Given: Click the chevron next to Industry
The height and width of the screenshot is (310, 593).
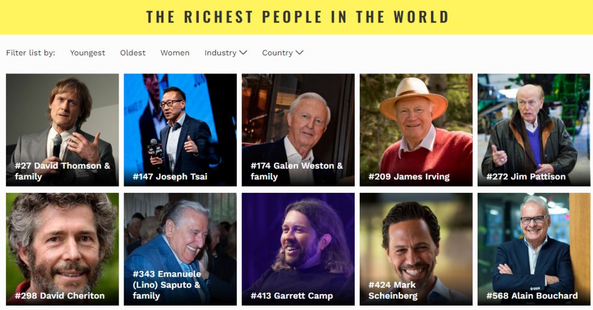Looking at the screenshot, I should [243, 53].
